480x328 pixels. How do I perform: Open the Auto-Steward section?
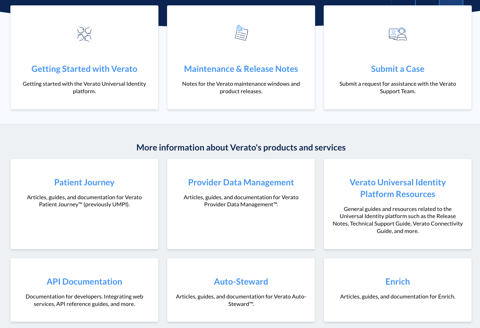(x=241, y=281)
